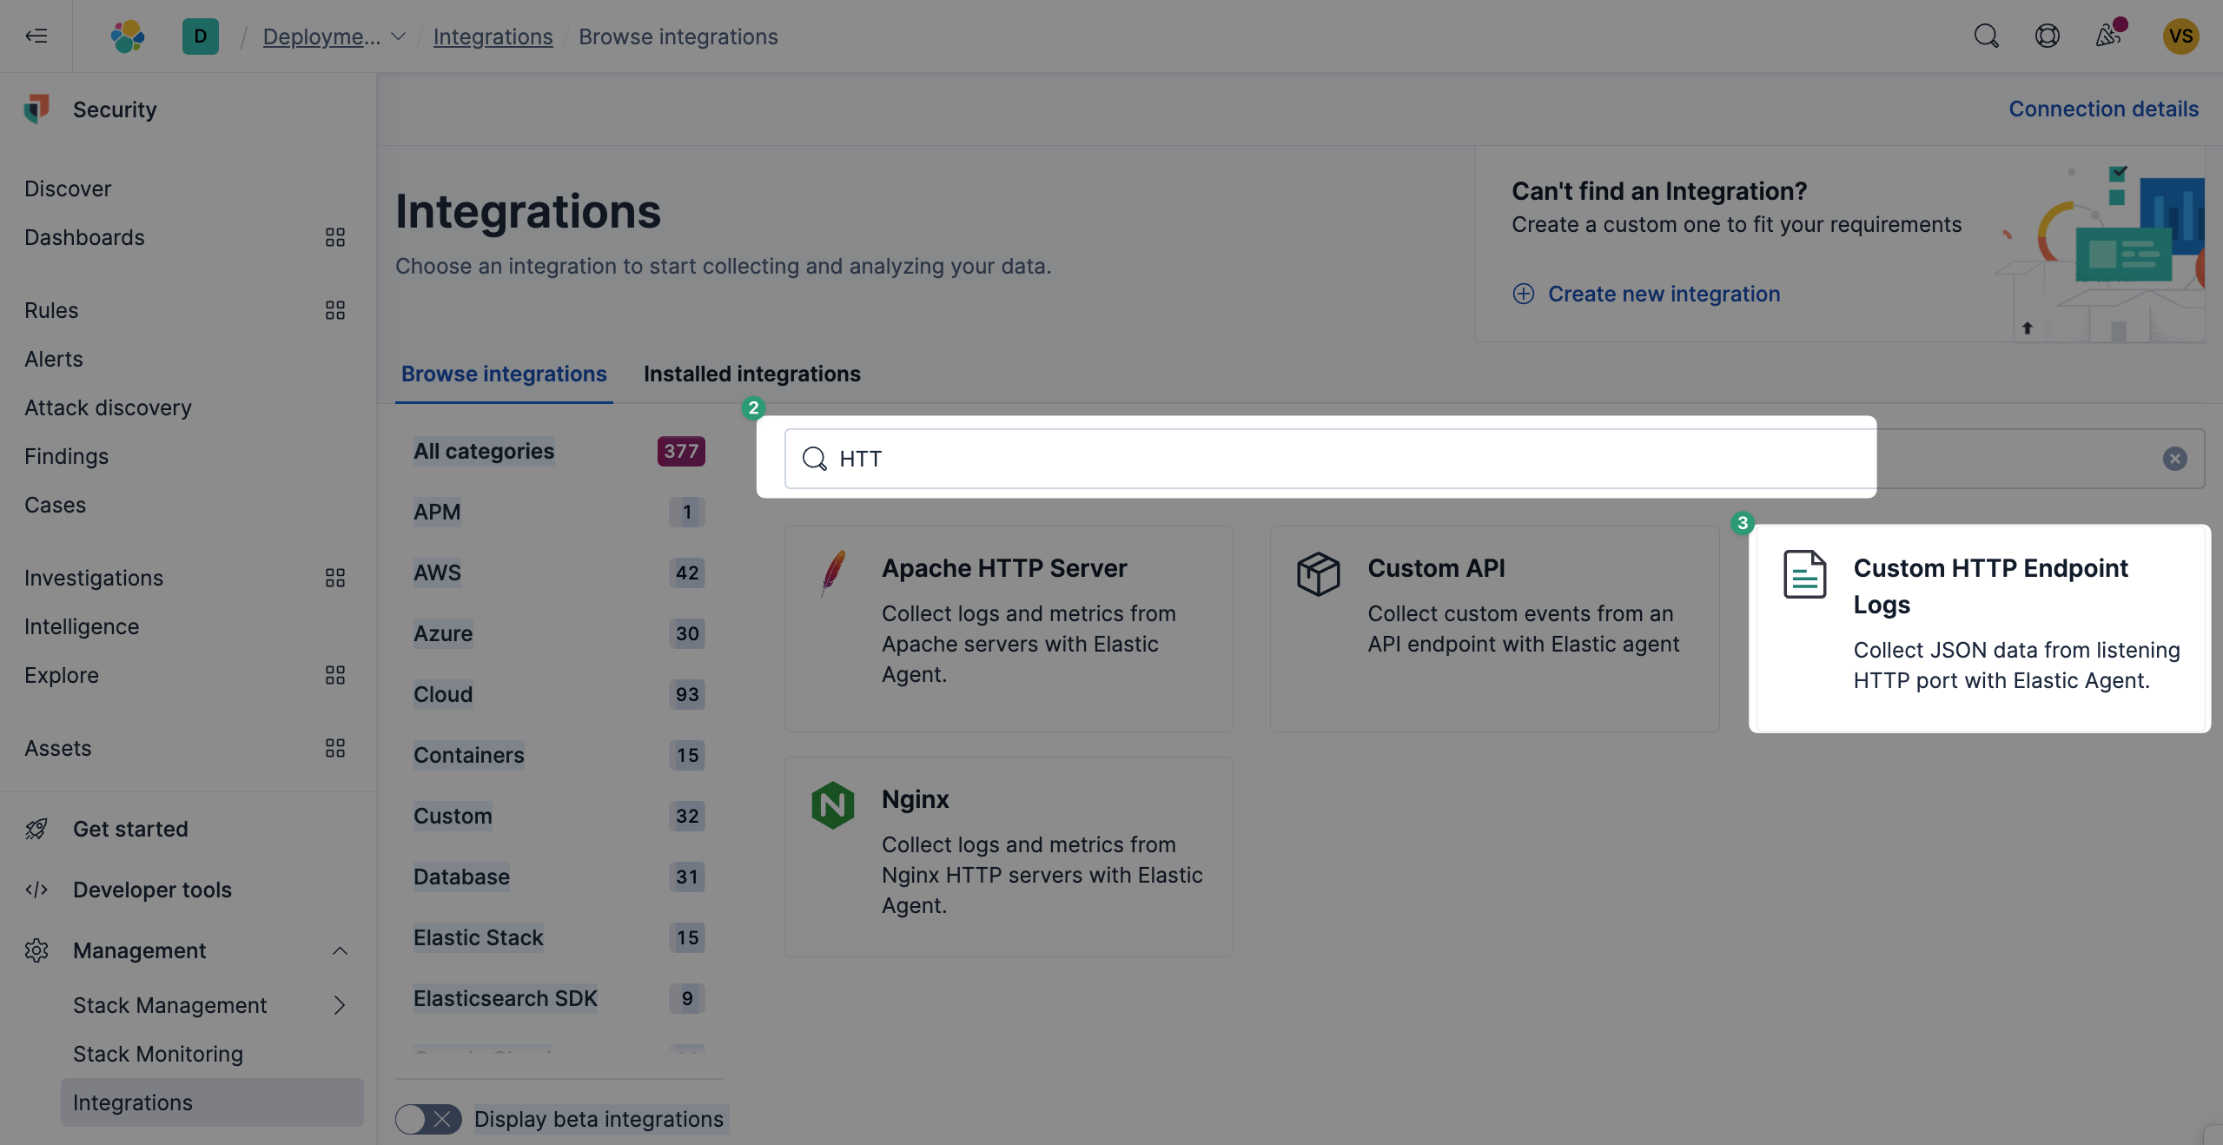This screenshot has width=2223, height=1145.
Task: Click into the HTT search field
Action: click(x=1494, y=459)
